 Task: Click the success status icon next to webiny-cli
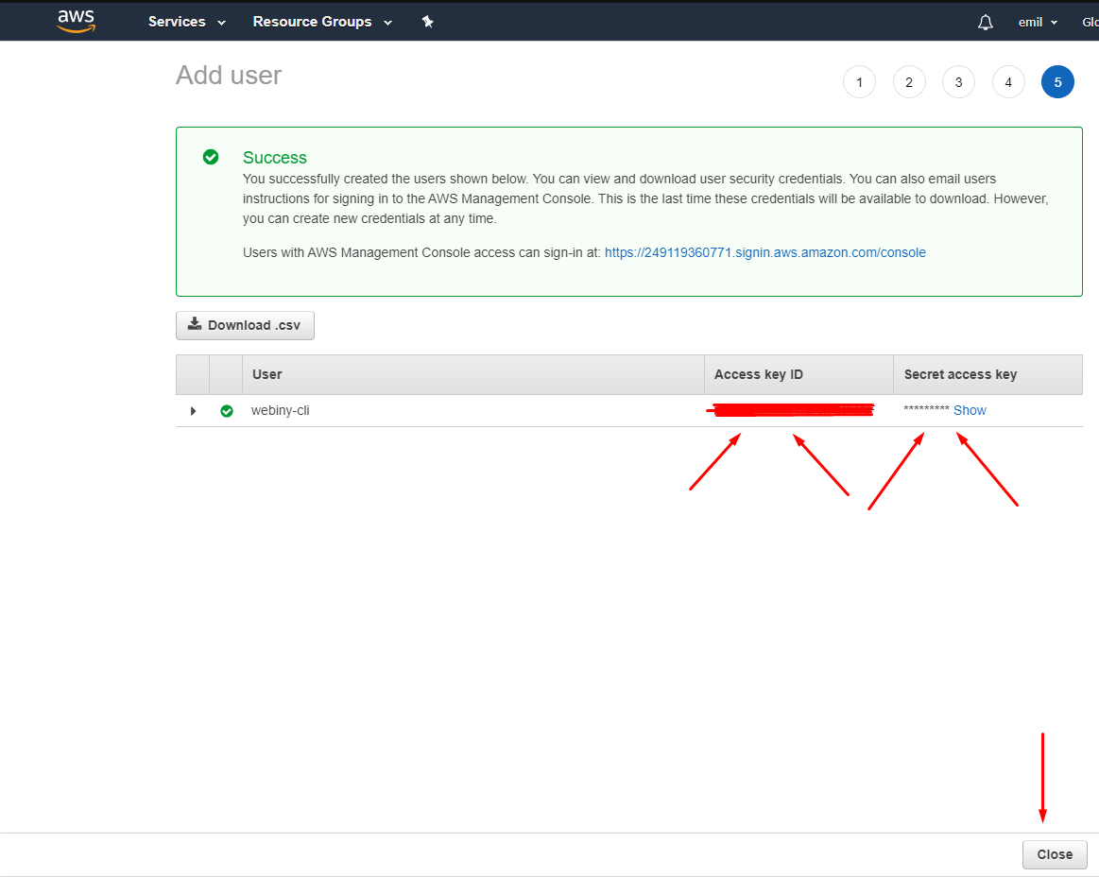click(227, 410)
